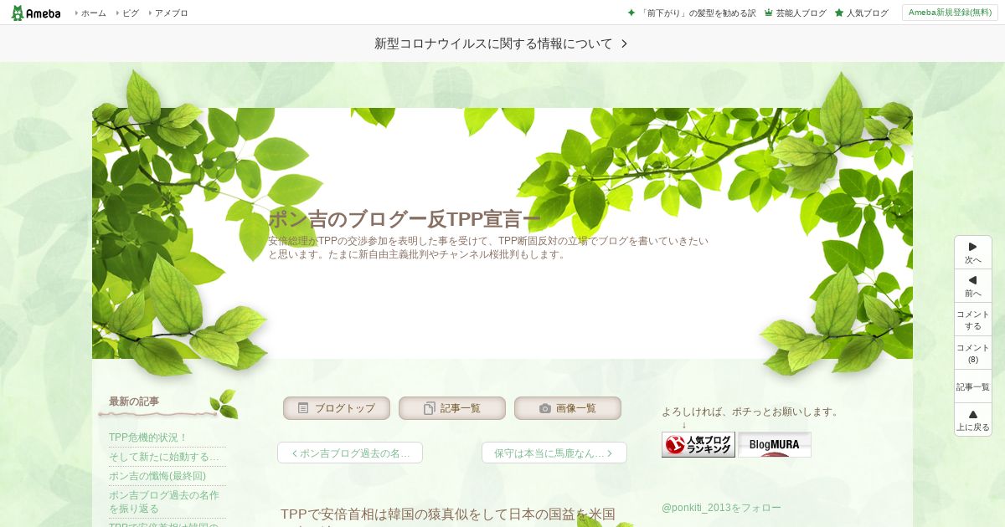This screenshot has height=527, width=1005.
Task: Open recent article そして新たに始動する…
Action: [164, 457]
